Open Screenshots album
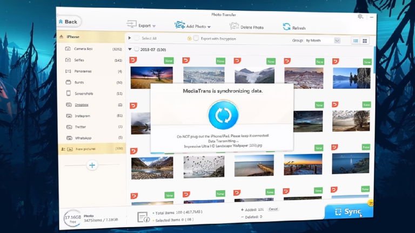This screenshot has width=415, height=233. tap(91, 93)
